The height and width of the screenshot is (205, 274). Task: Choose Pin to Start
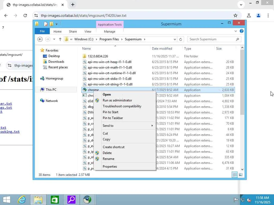coord(111,112)
